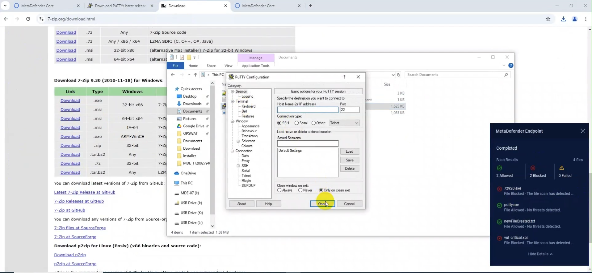The width and height of the screenshot is (592, 273).
Task: Select Proxy category in PuTTY tree
Action: 246,161
